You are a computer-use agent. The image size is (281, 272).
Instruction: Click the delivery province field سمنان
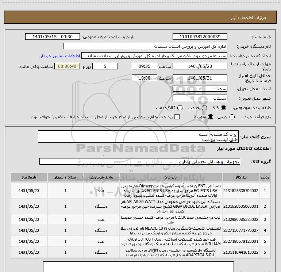[200, 89]
